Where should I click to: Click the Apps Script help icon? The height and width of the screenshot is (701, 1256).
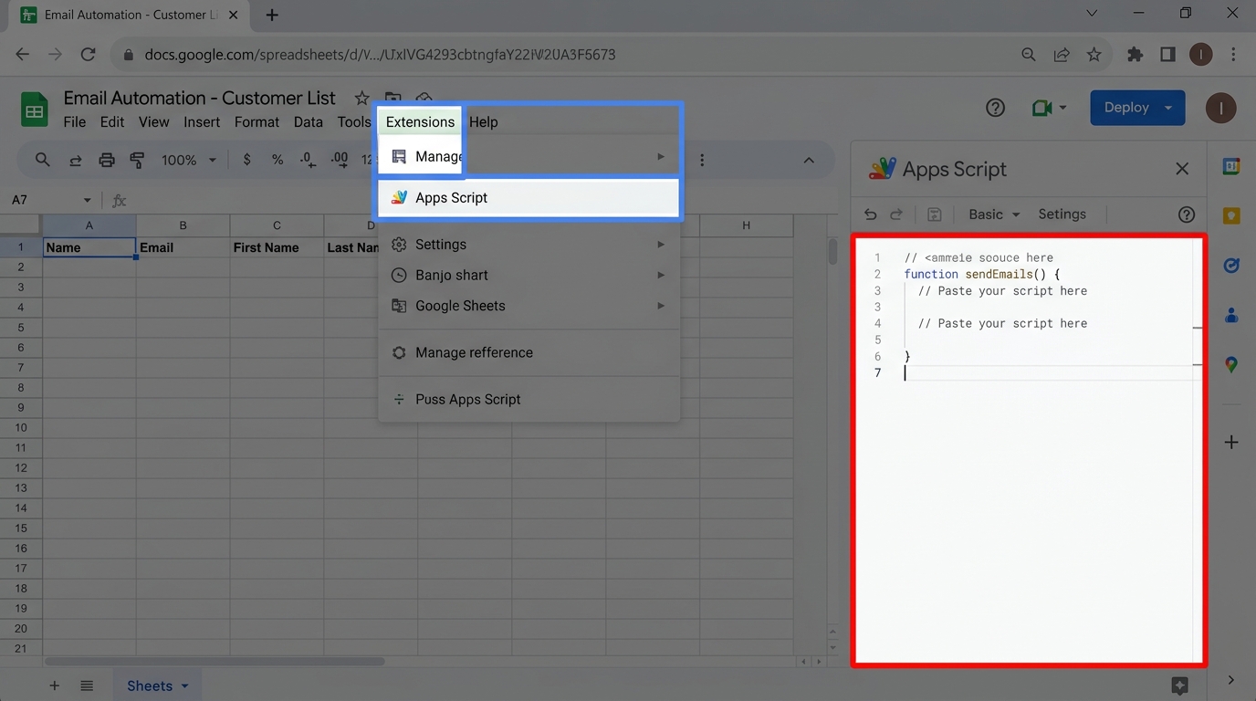pyautogui.click(x=1186, y=214)
